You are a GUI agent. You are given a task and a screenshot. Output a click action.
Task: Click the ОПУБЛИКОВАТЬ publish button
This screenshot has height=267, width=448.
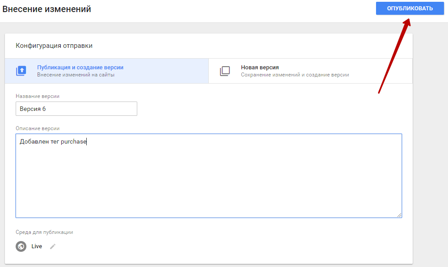pyautogui.click(x=410, y=8)
